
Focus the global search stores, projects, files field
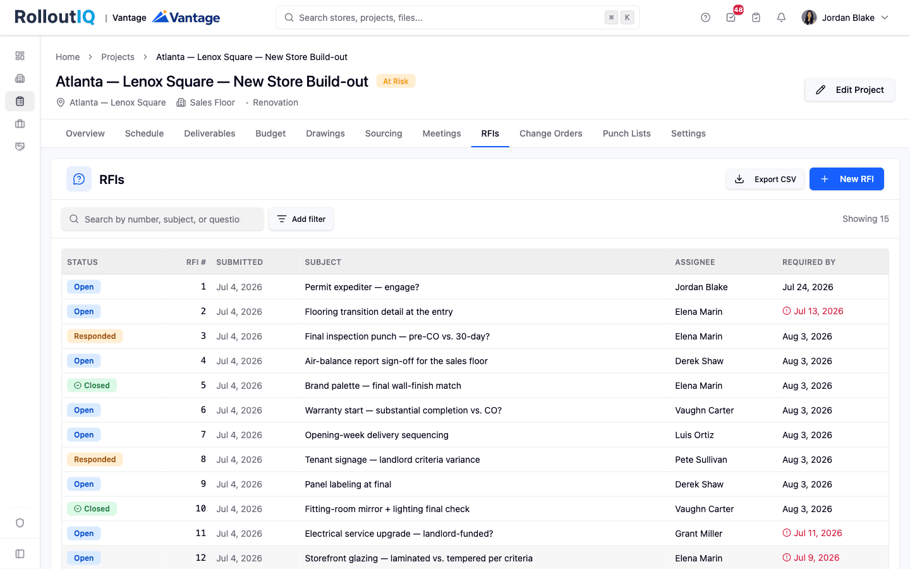pyautogui.click(x=458, y=18)
